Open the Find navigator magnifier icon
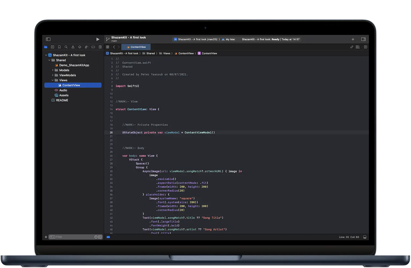 click(66, 47)
